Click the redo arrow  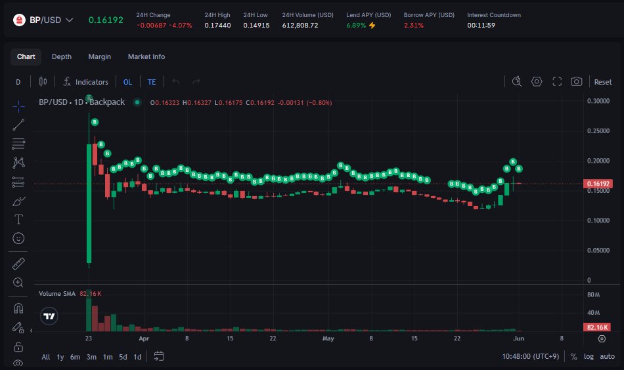pyautogui.click(x=196, y=82)
